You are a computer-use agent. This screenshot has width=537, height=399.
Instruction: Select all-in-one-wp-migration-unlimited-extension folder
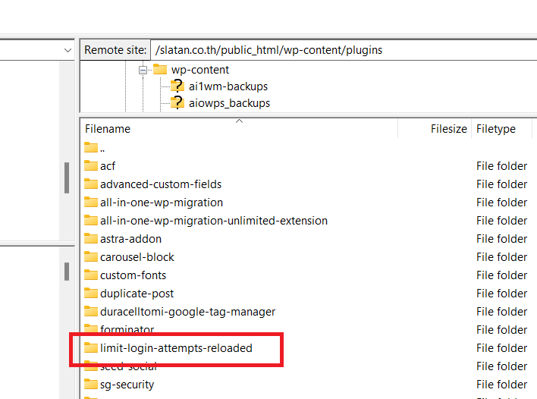[214, 221]
